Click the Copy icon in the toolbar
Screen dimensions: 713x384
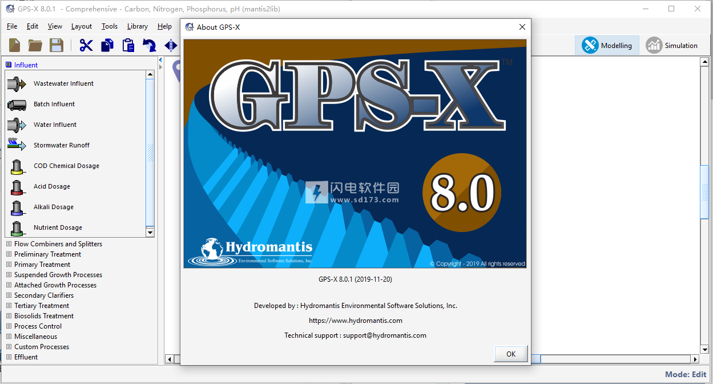pyautogui.click(x=107, y=45)
